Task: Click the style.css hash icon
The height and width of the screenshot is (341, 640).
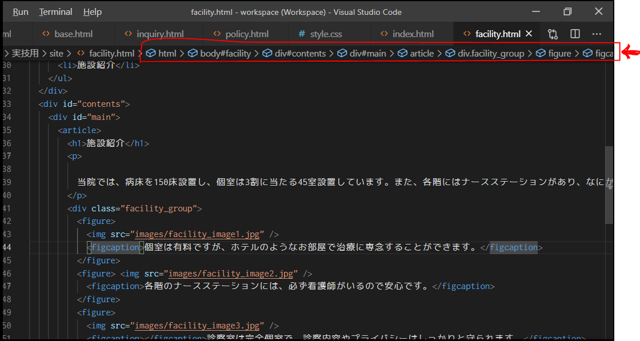Action: (x=302, y=34)
